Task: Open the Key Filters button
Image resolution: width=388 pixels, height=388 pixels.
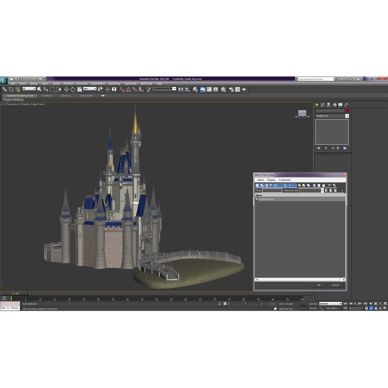Action: click(333, 308)
